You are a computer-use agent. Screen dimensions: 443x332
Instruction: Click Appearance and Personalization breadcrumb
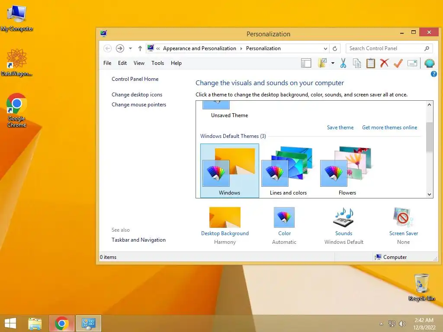(199, 48)
